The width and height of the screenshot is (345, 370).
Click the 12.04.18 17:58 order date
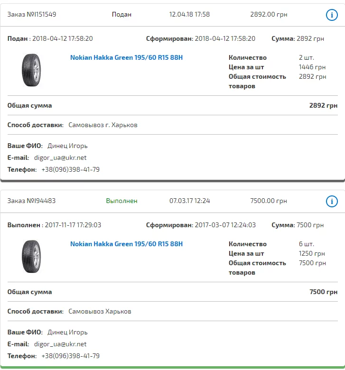tap(189, 15)
